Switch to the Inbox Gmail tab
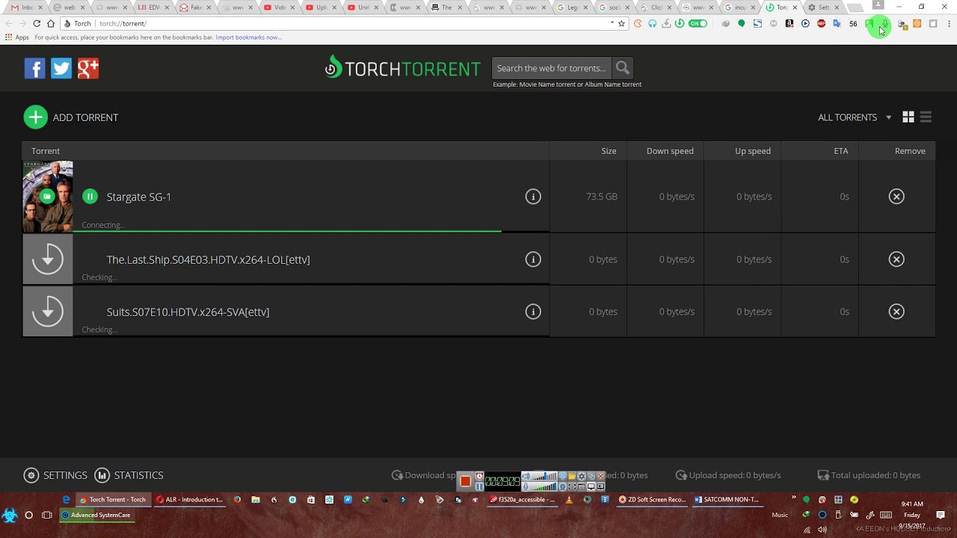The width and height of the screenshot is (957, 538). coord(26,7)
